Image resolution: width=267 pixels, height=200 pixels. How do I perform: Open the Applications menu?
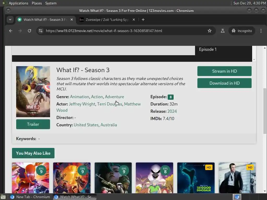(x=19, y=3)
